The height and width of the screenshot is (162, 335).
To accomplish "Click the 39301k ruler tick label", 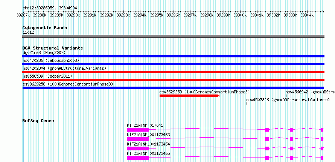I will 257,15.
